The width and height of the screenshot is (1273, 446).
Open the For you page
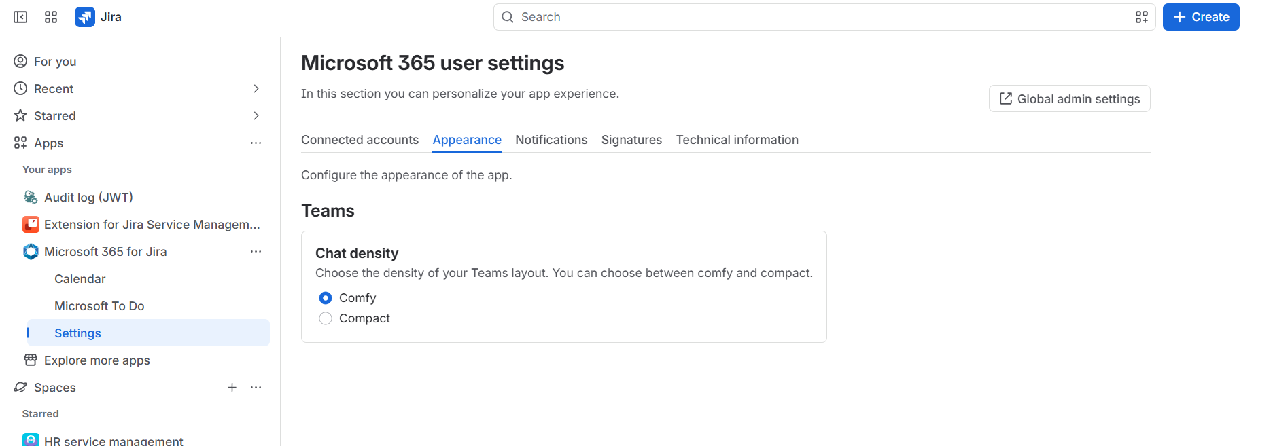click(x=55, y=62)
